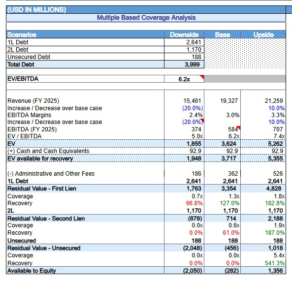The width and height of the screenshot is (292, 282).
Task: Select the 2L Debt value 1,170
Action: [x=184, y=50]
